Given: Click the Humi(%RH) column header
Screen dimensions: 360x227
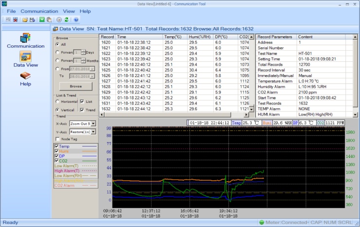Looking at the screenshot, I should click(200, 37).
